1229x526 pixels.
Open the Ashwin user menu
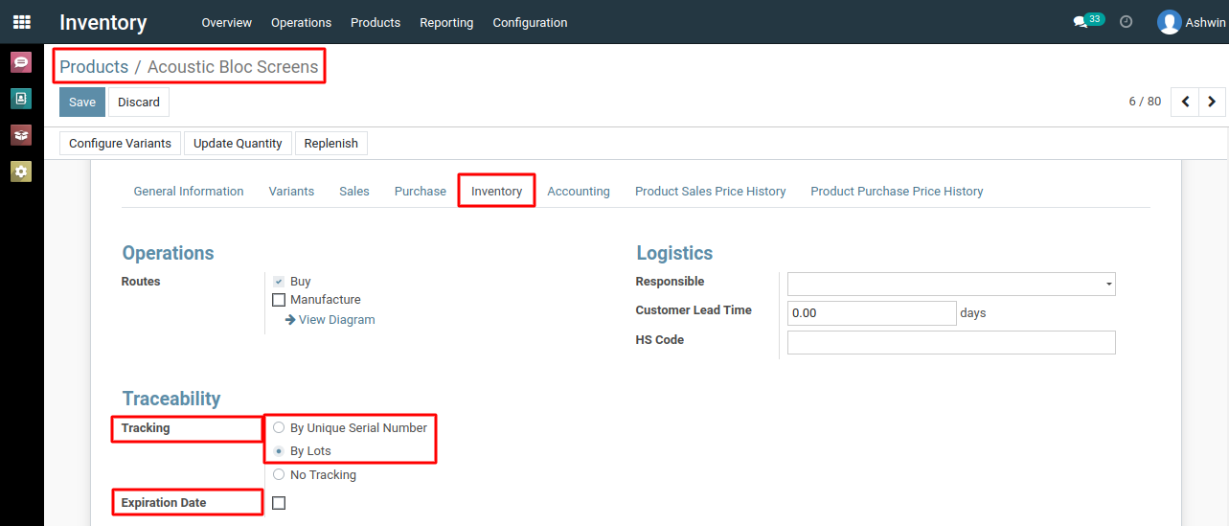tap(1191, 22)
